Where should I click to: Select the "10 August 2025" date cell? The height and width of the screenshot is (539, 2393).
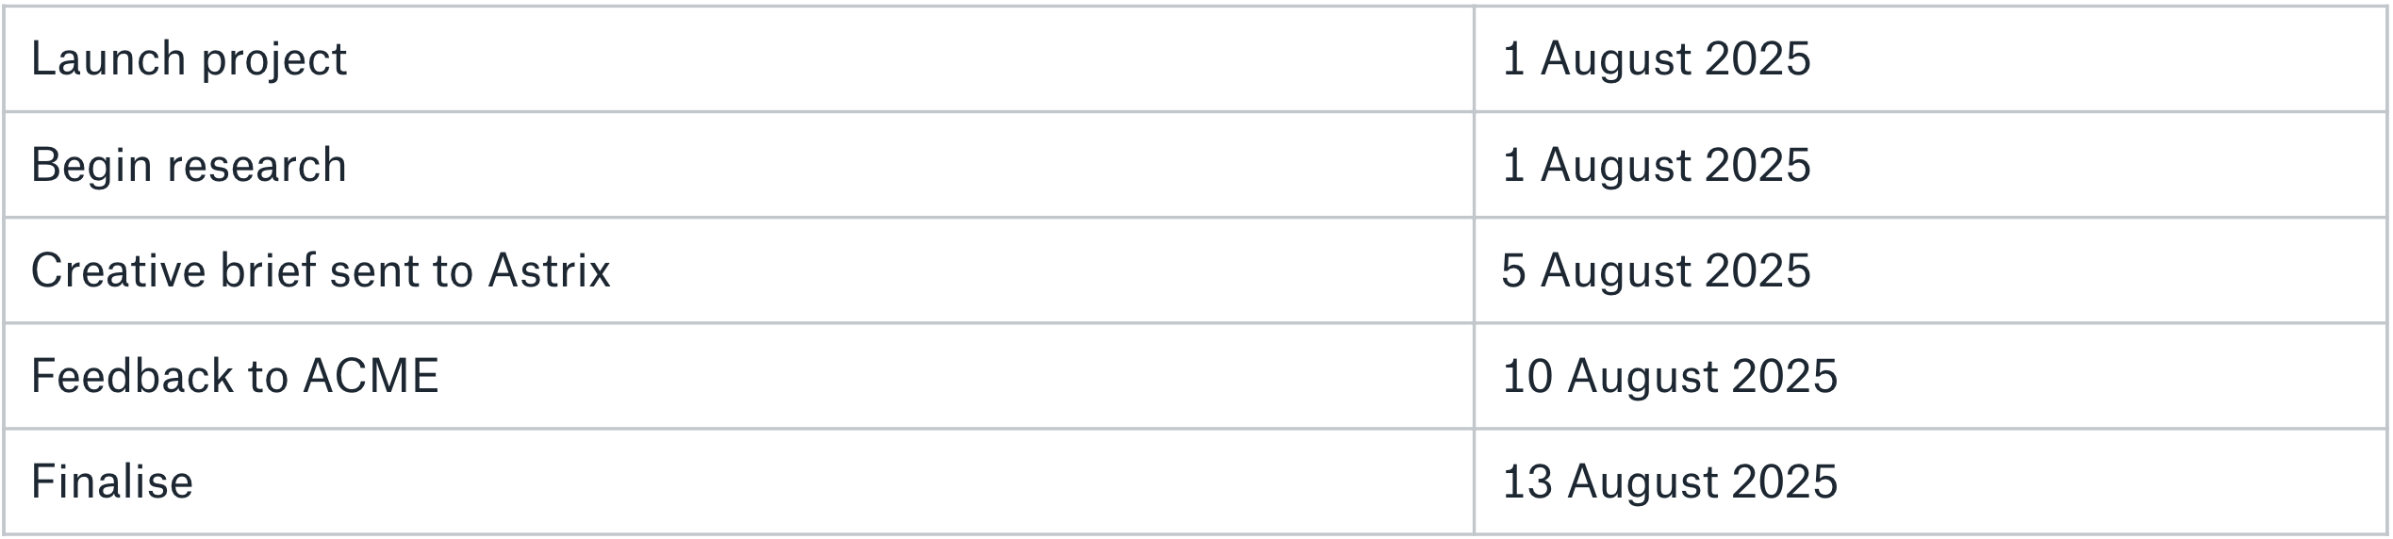(1931, 375)
